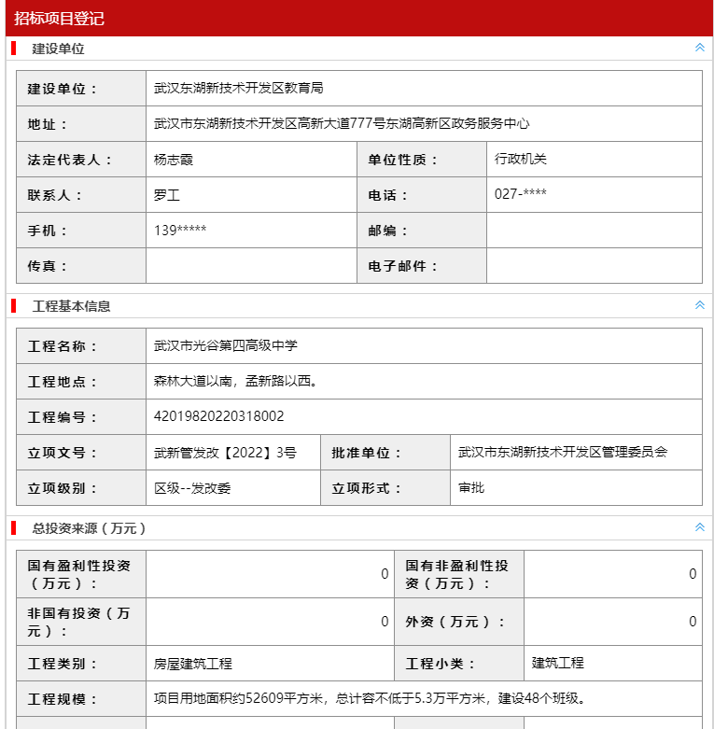Click 国有非盈利性投资 value 0
The height and width of the screenshot is (729, 714).
coord(693,574)
